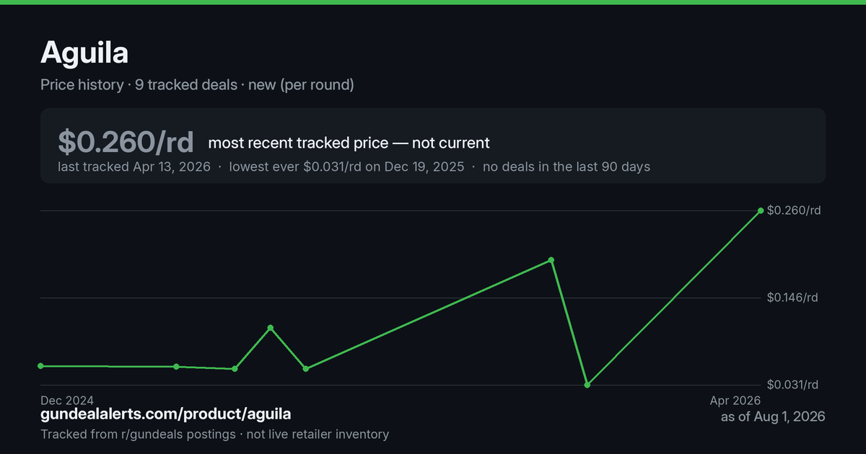Click the small spike data point on chart

(x=271, y=328)
